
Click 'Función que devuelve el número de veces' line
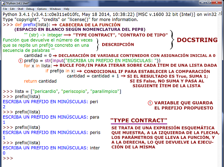pyautogui.click(x=48, y=40)
